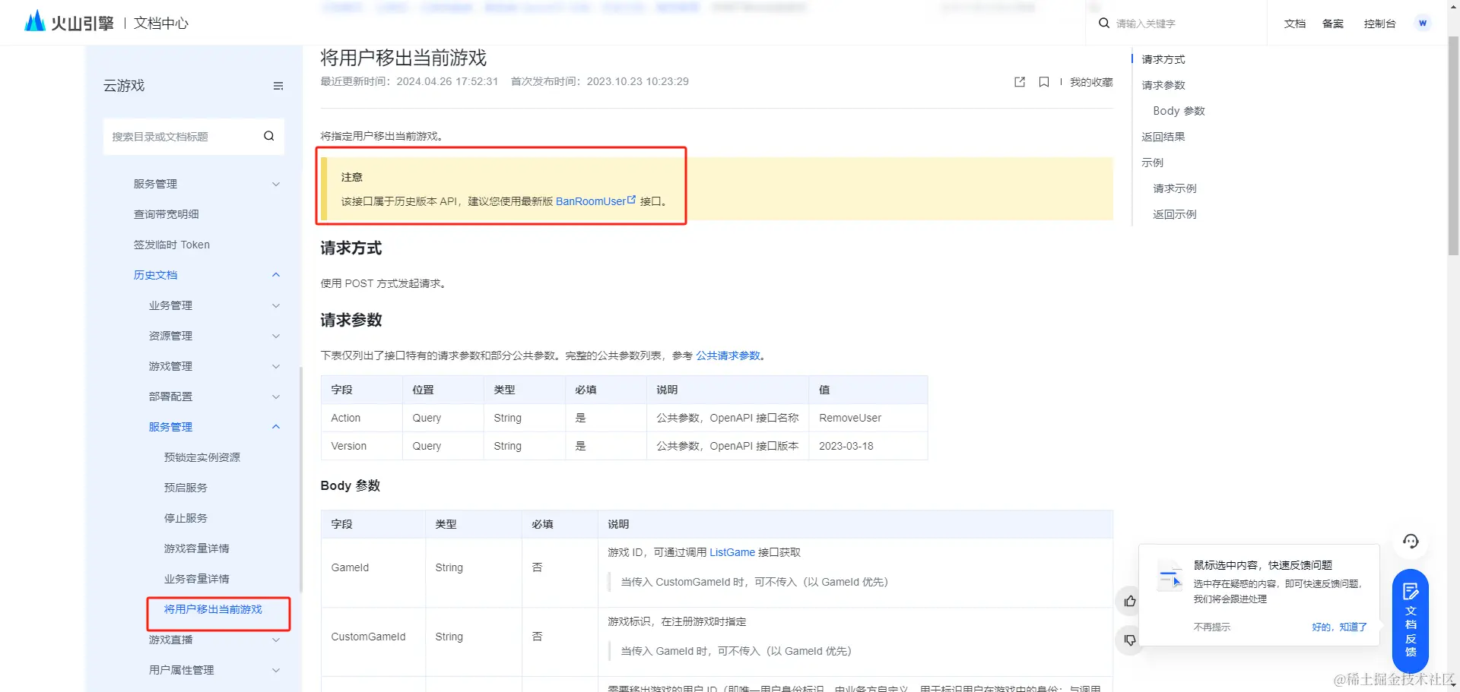Screen dimensions: 1460x692
Task: Select 将用户移出当前游戏 in the sidebar
Action: (x=213, y=609)
